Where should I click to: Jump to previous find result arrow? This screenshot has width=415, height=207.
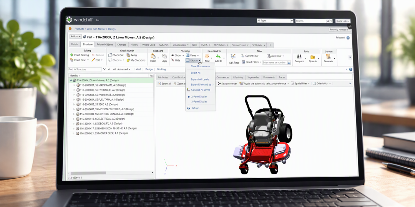click(x=109, y=69)
